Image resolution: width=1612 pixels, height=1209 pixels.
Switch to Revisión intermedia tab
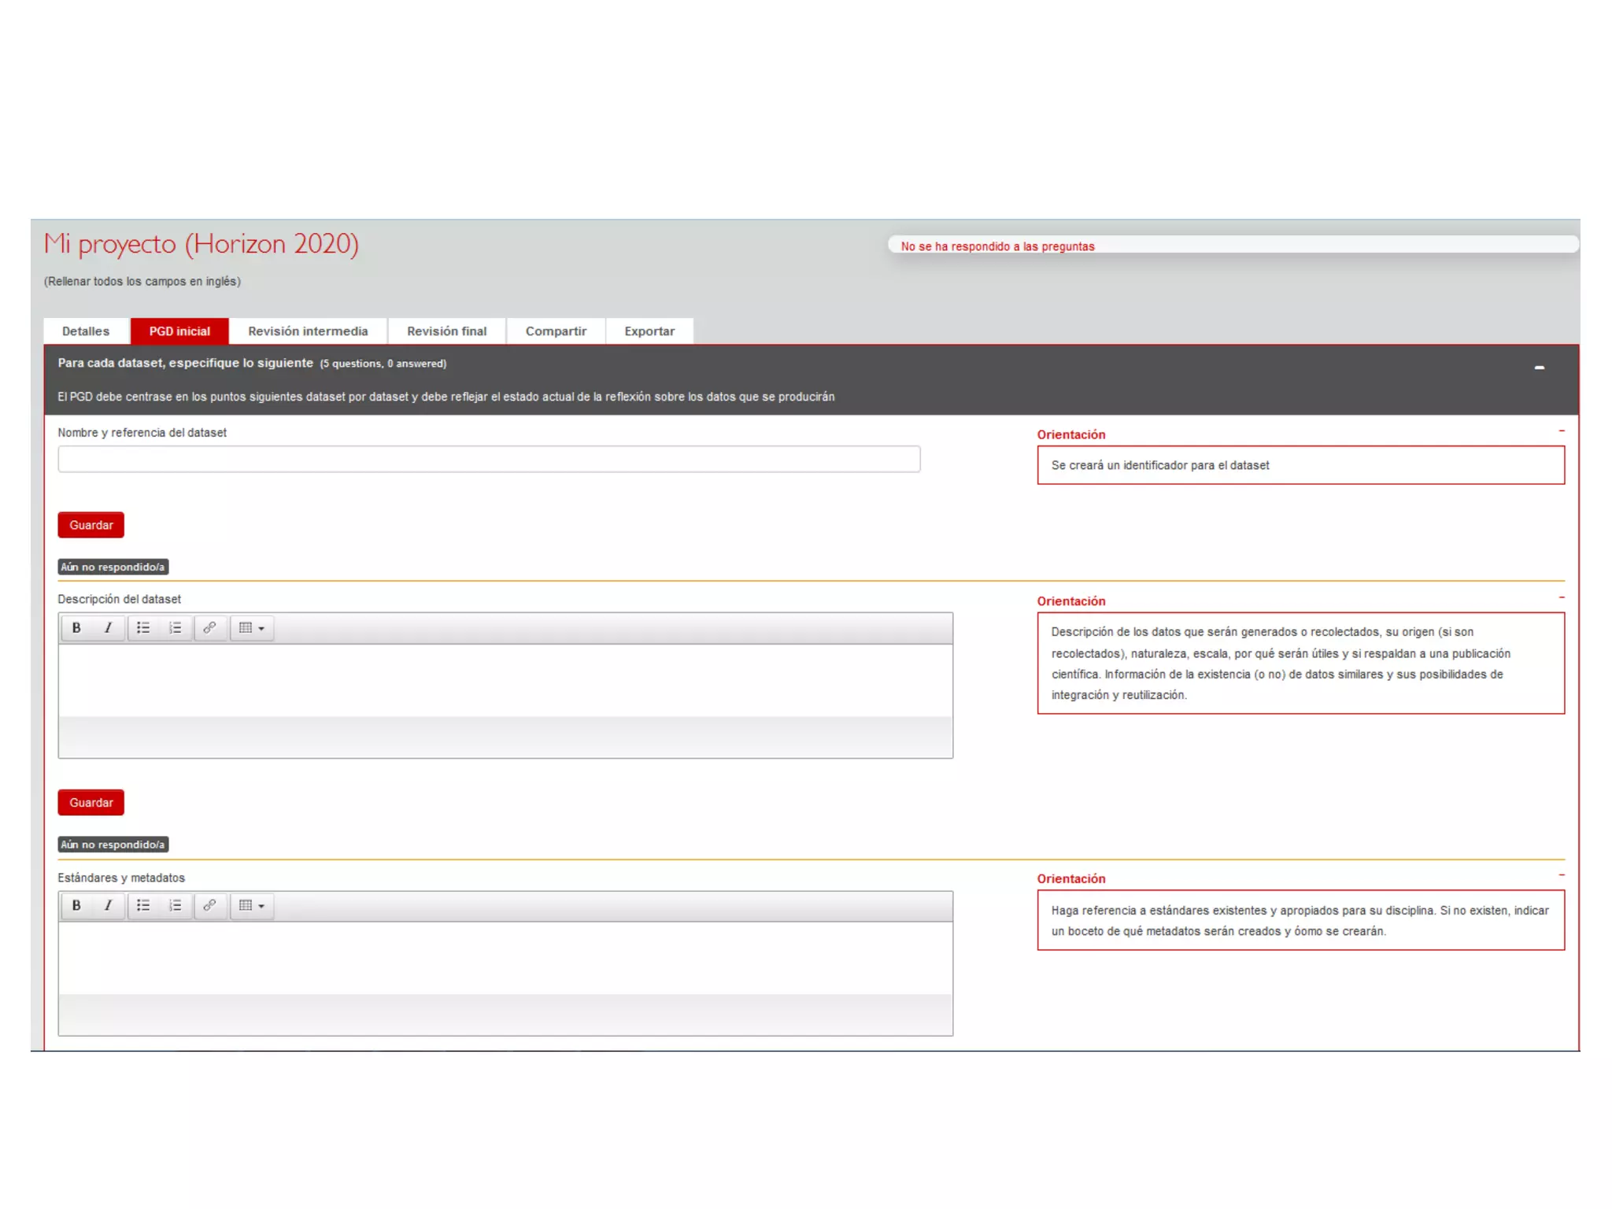pyautogui.click(x=308, y=331)
